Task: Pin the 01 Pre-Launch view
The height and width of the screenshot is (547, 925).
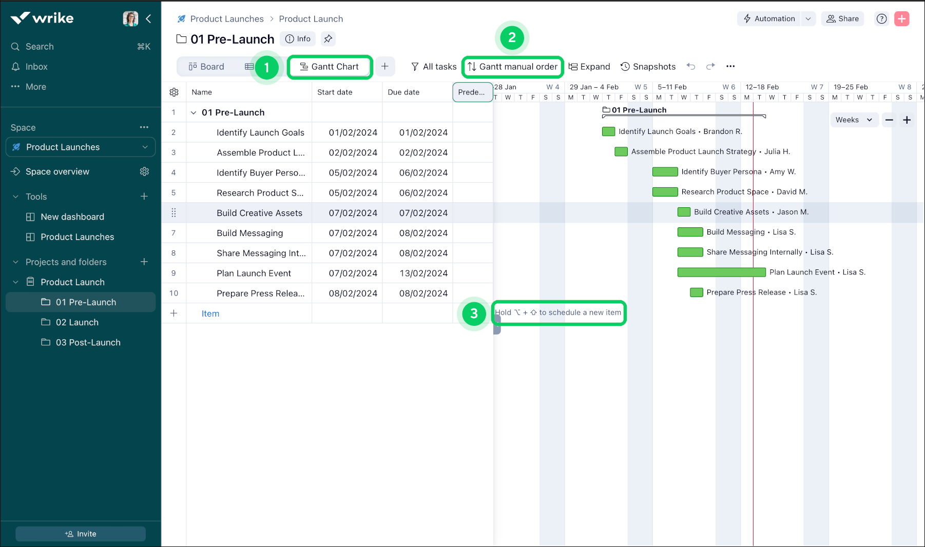Action: [x=328, y=38]
